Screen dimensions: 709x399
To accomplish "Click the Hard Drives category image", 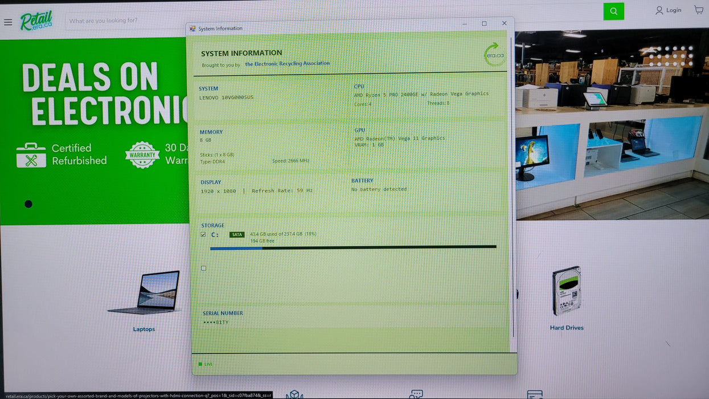I will point(567,291).
